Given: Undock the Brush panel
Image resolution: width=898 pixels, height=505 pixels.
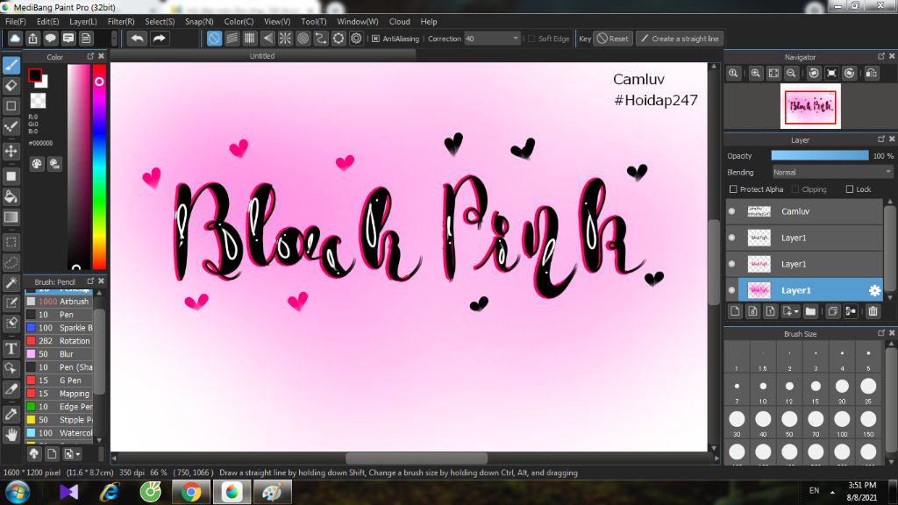Looking at the screenshot, I should click(90, 281).
